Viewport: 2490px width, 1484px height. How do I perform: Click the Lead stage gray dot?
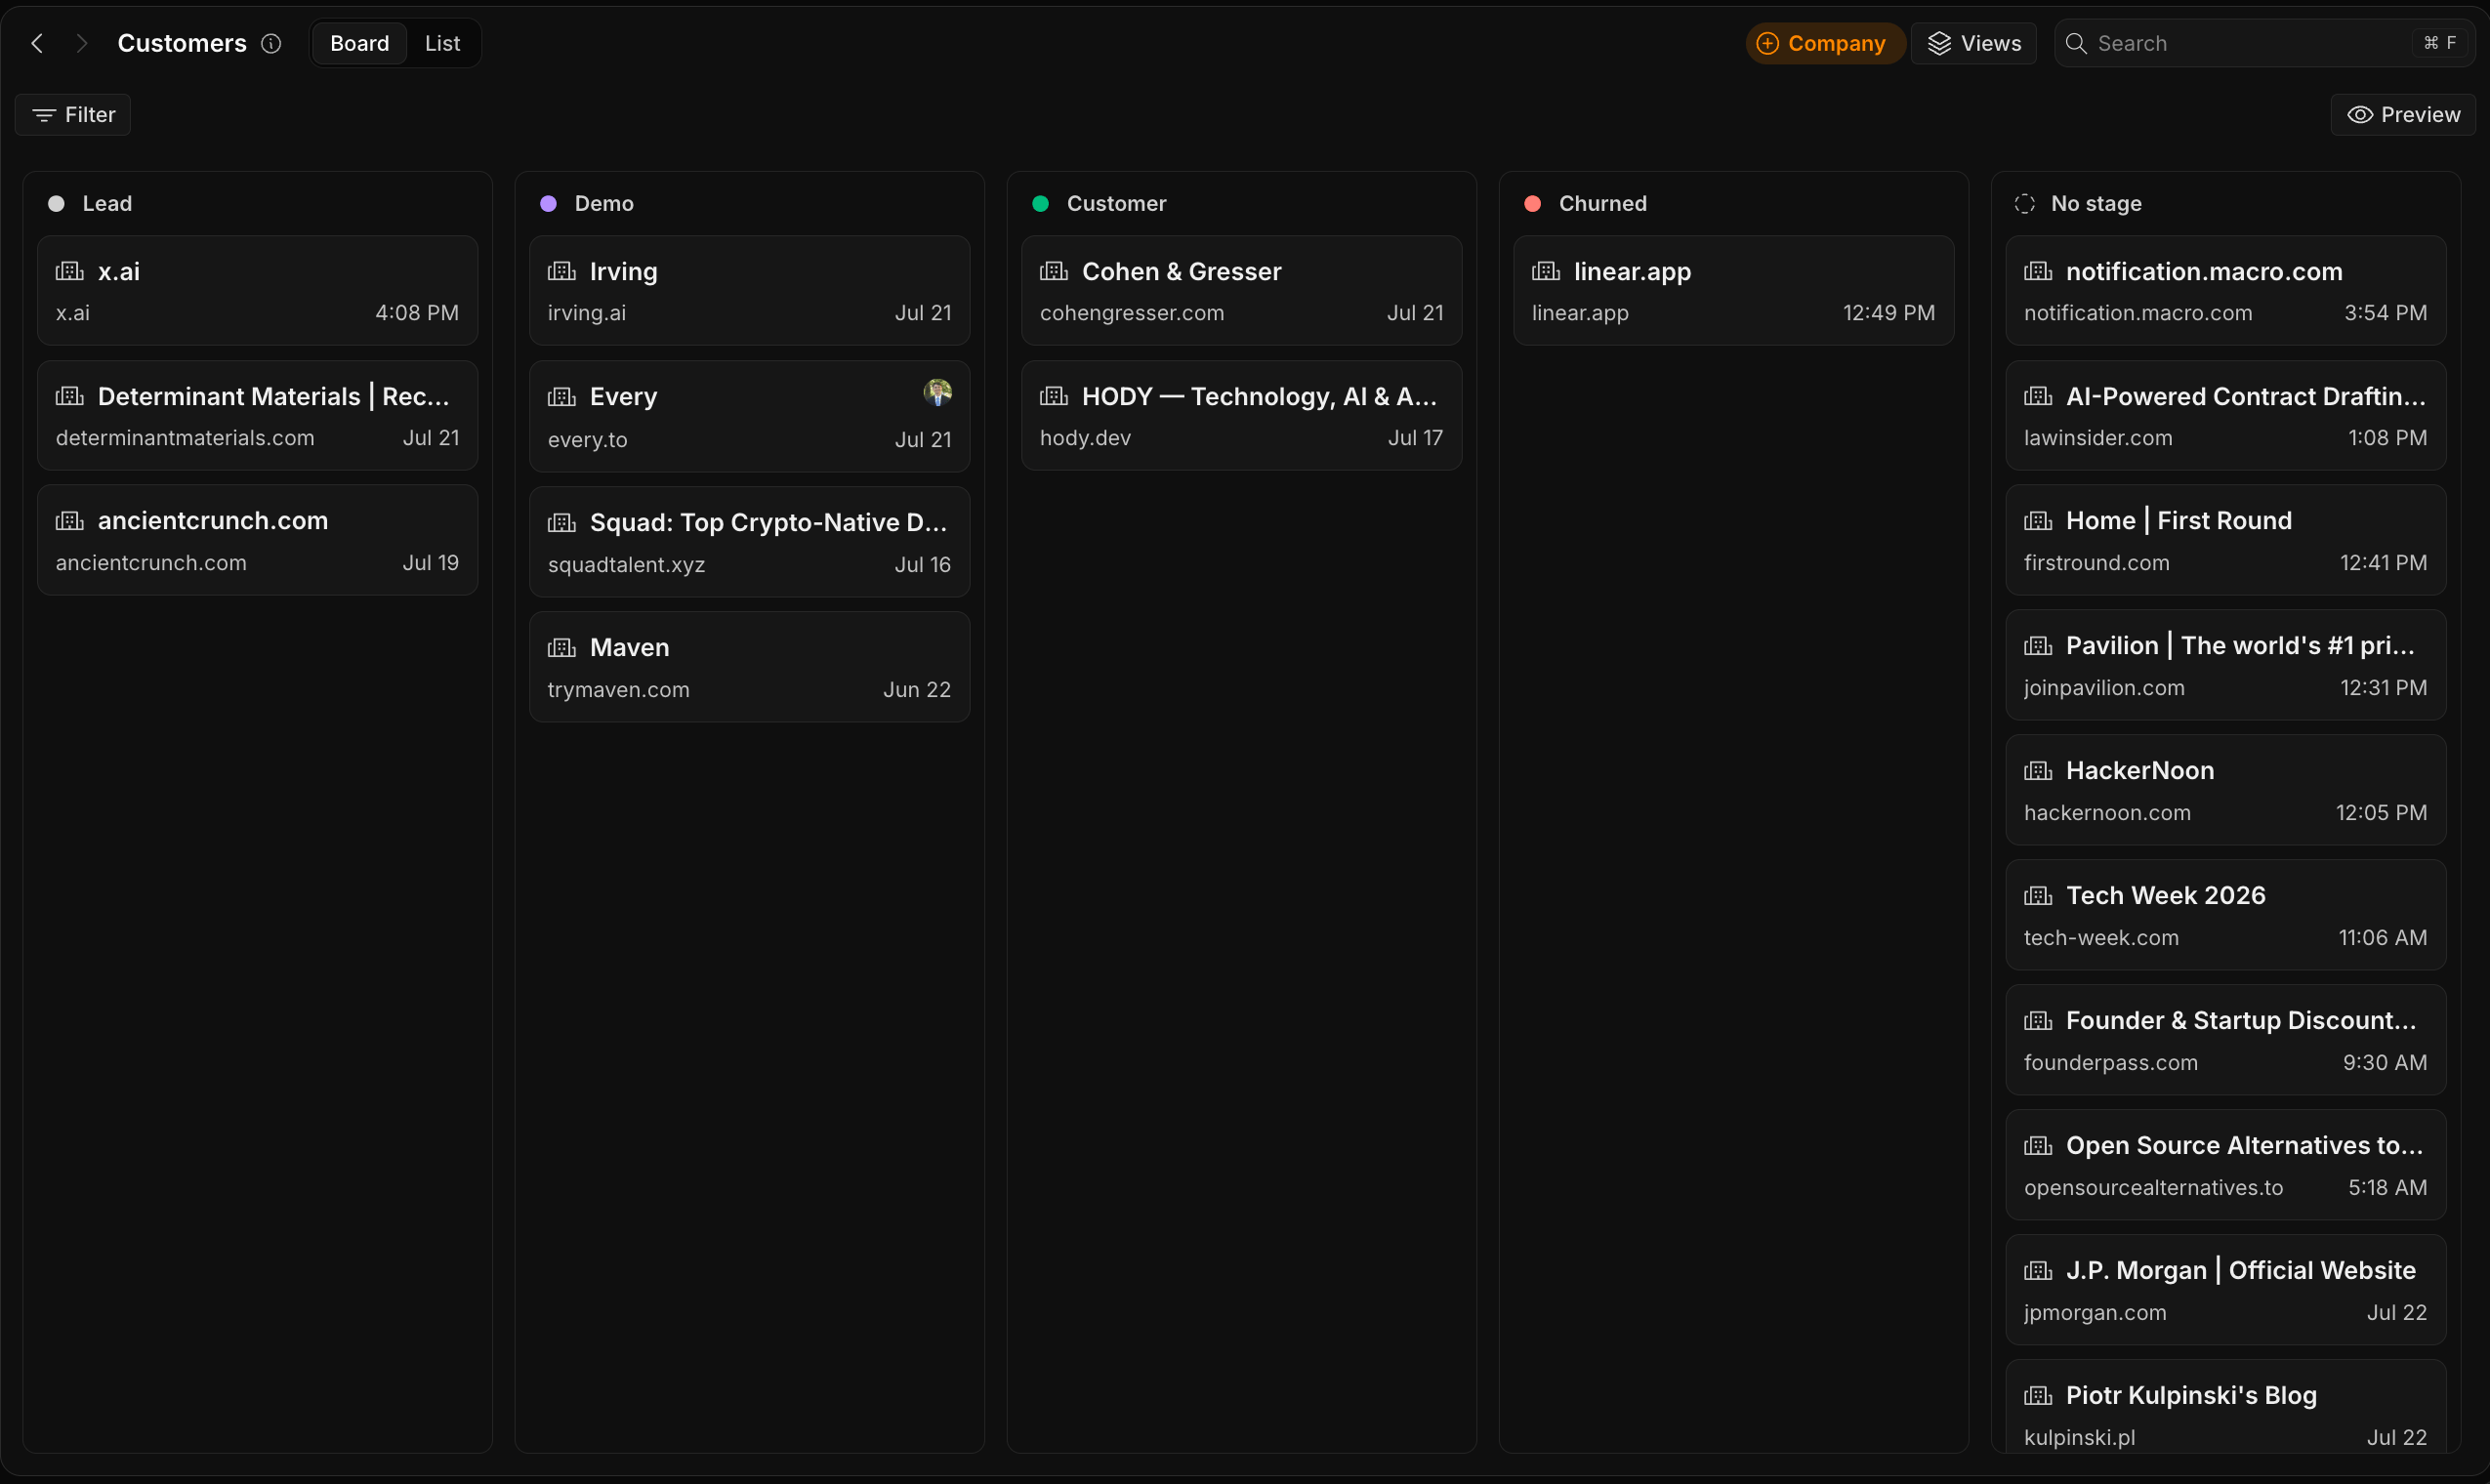coord(57,204)
